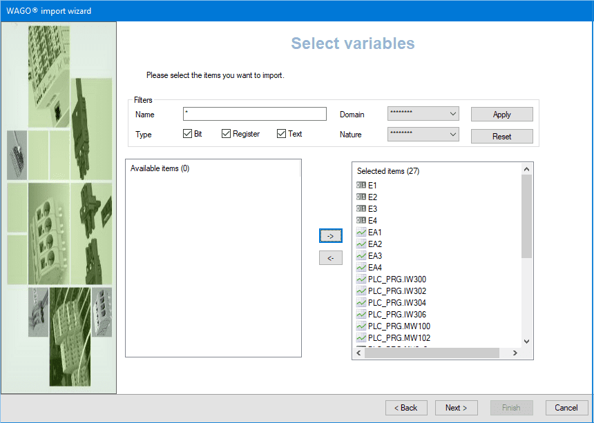Select the register icon for EA1
The image size is (594, 423).
tap(361, 233)
